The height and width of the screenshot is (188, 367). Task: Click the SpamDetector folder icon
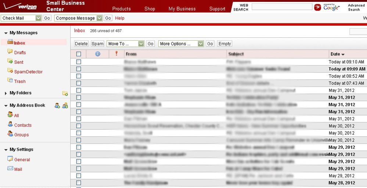point(10,70)
